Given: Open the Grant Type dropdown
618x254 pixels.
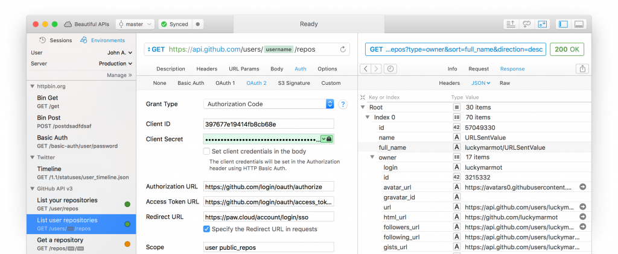Looking at the screenshot, I should pyautogui.click(x=330, y=104).
